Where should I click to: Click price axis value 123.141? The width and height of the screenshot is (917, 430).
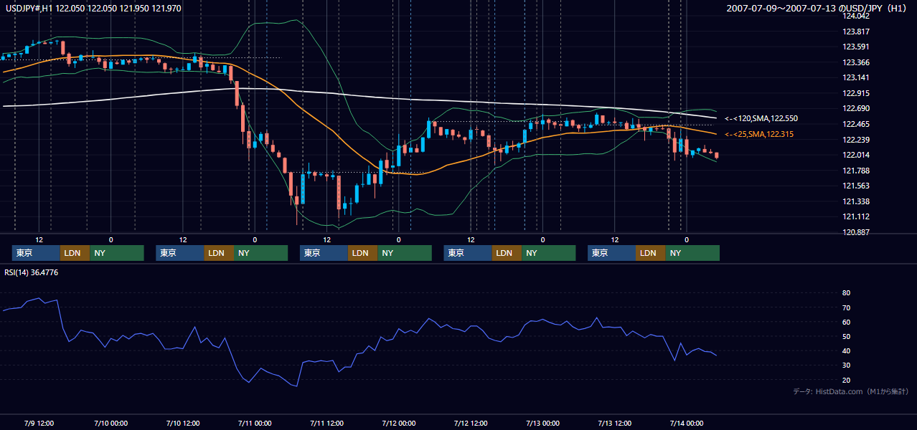coord(855,77)
